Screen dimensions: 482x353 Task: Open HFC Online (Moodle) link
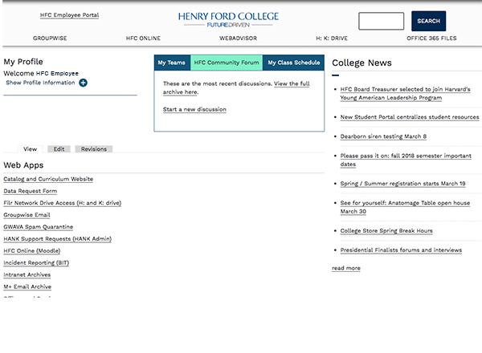coord(32,251)
